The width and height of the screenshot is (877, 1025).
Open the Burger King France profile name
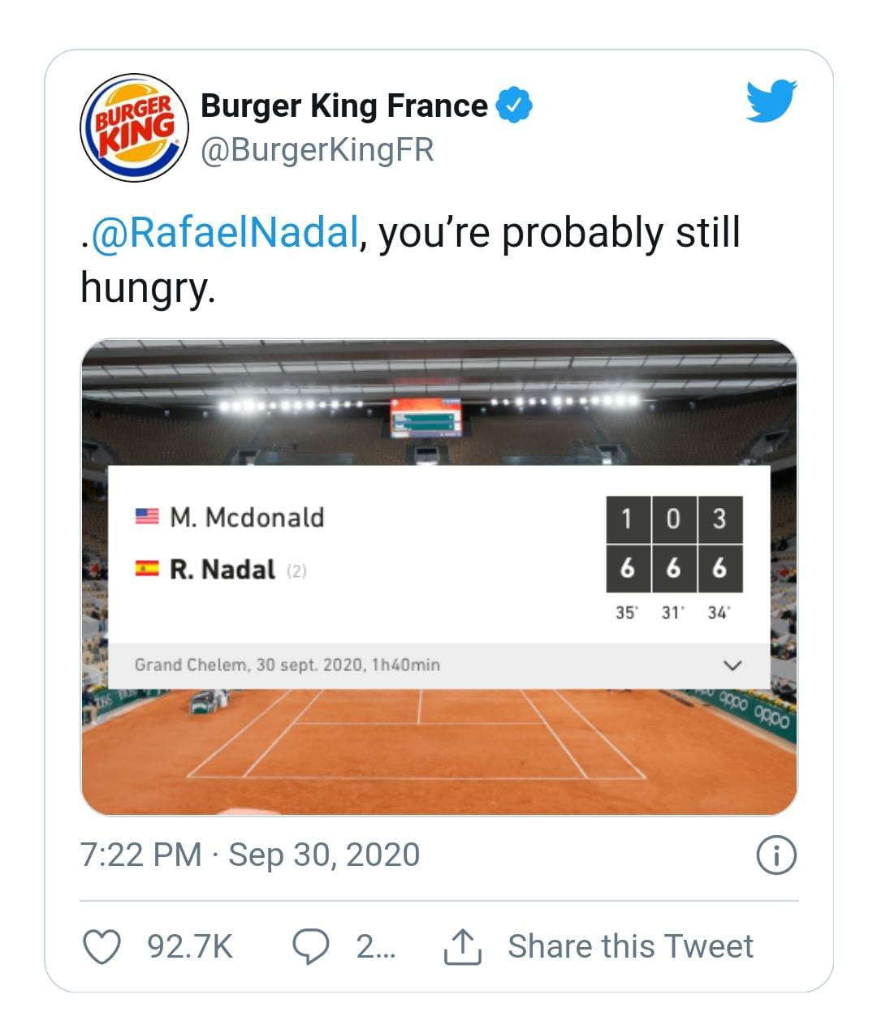pos(343,106)
